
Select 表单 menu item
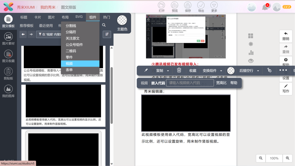(x=80, y=70)
